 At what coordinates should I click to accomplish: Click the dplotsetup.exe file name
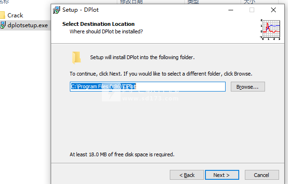pos(28,25)
